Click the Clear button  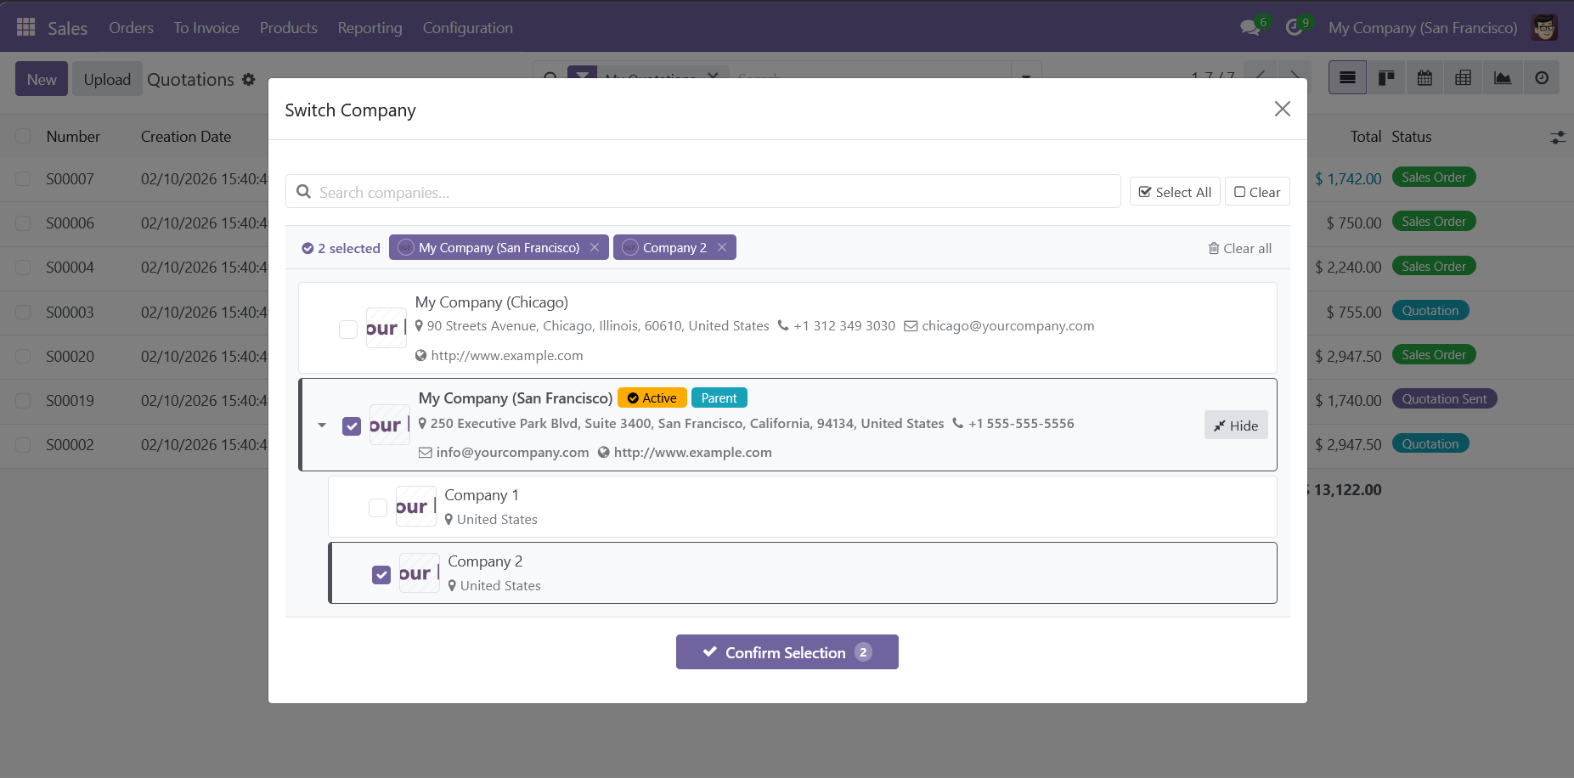(1257, 192)
